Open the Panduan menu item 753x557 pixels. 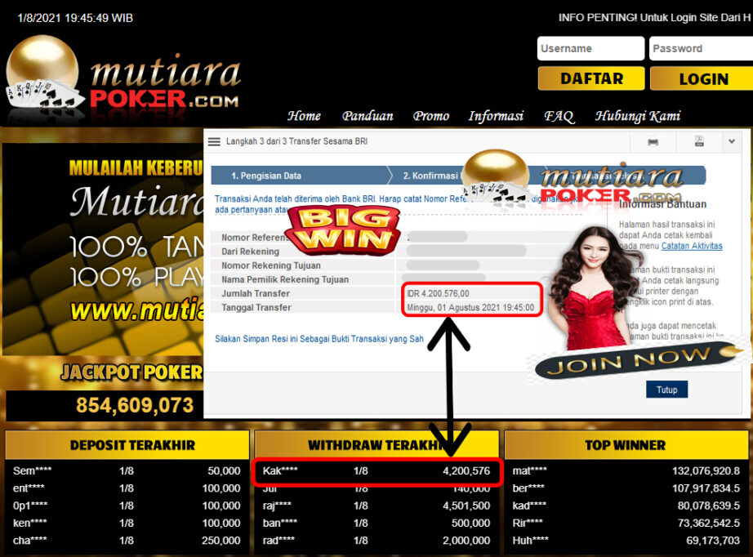point(368,116)
